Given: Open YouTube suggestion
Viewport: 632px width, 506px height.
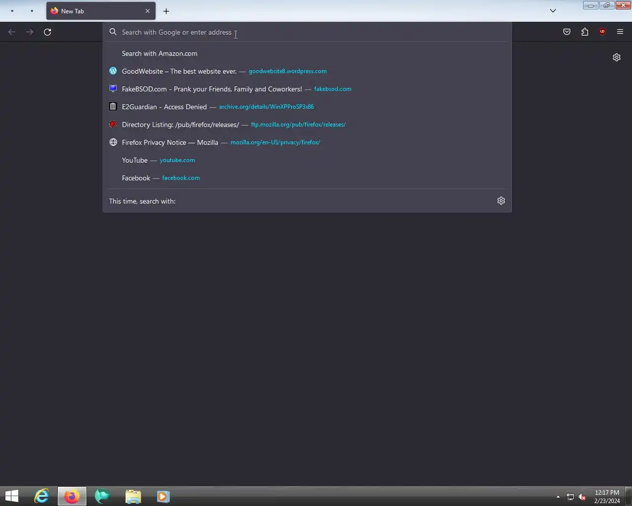Looking at the screenshot, I should point(307,160).
